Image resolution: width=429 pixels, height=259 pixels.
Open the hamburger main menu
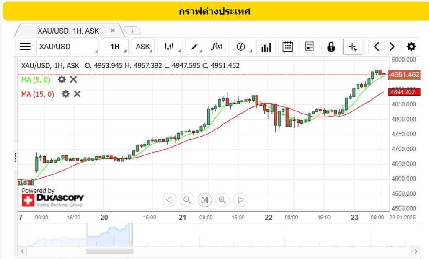pyautogui.click(x=26, y=47)
